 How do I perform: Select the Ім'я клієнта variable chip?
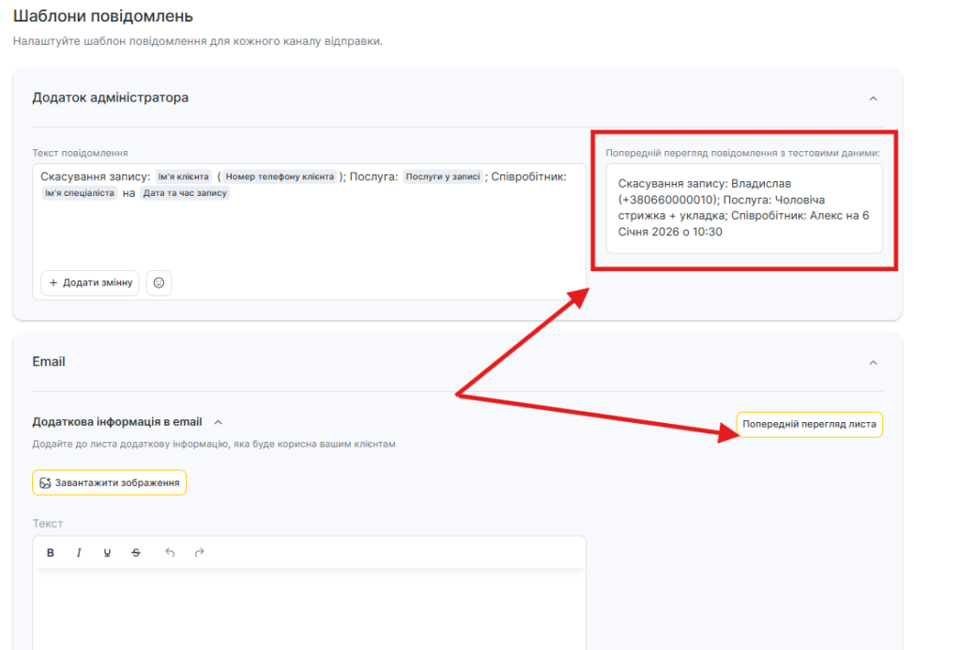click(x=183, y=176)
